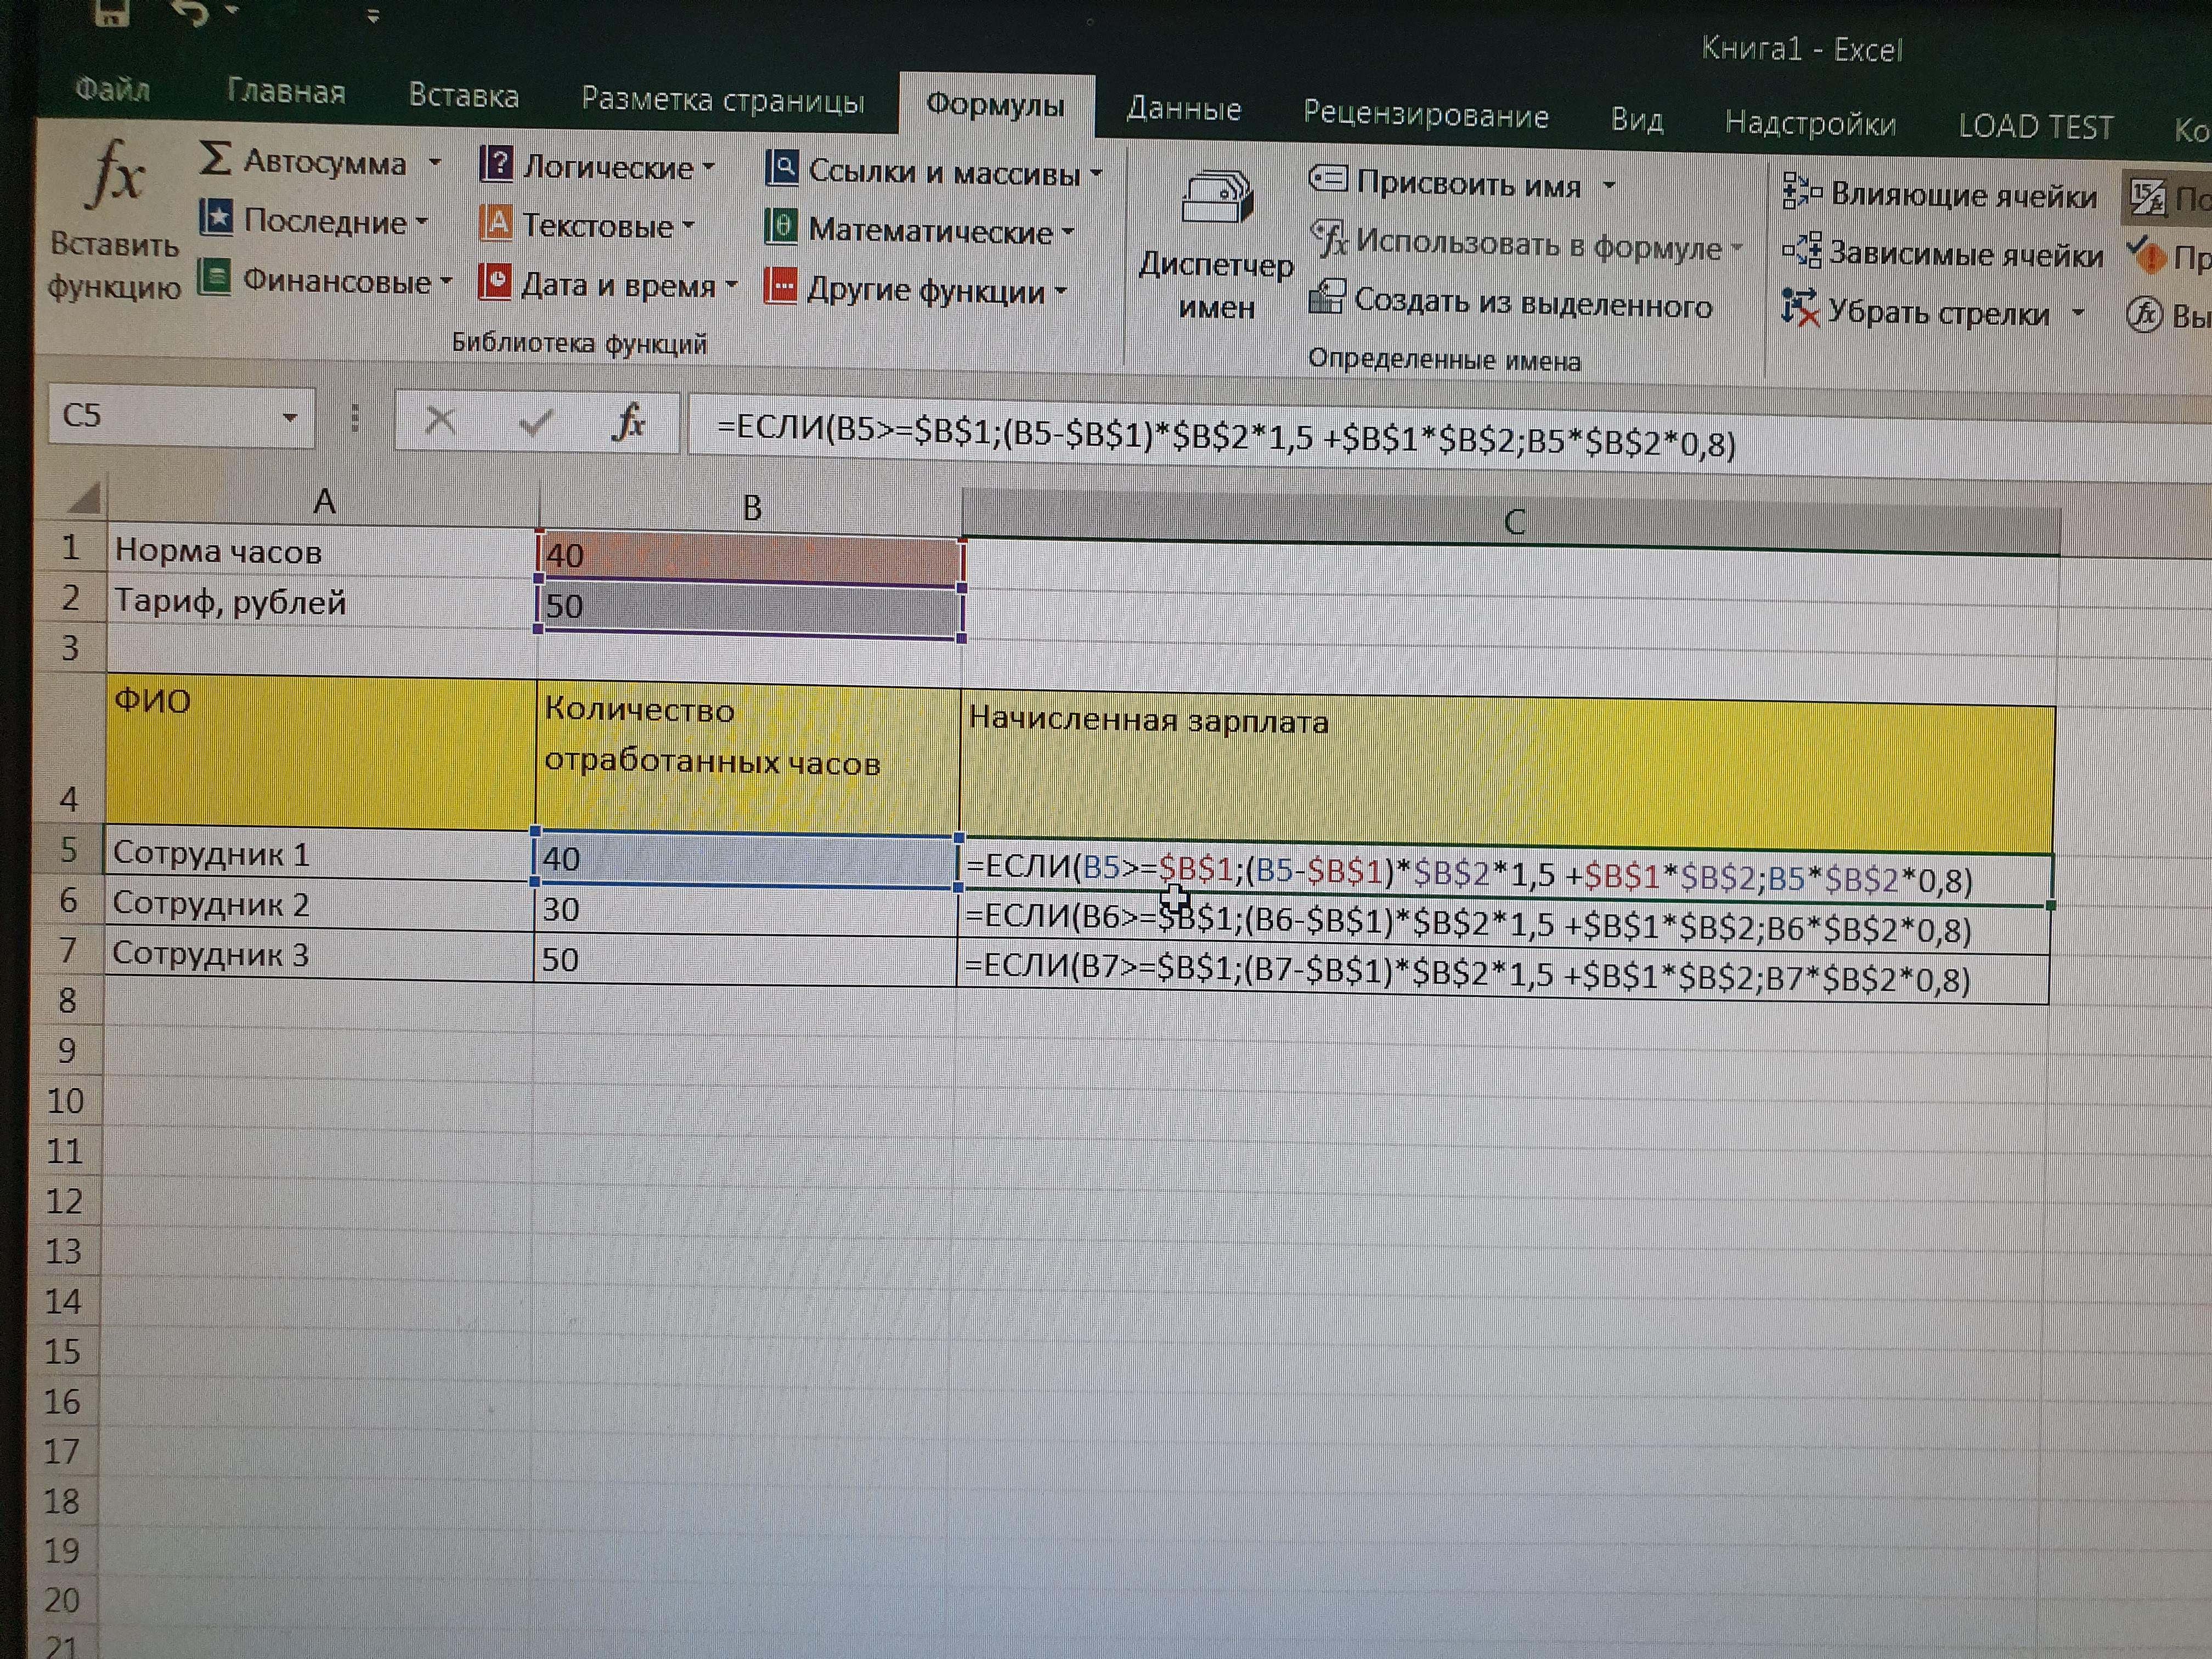This screenshot has height=1659, width=2212.
Task: Click the Save floppy disk icon
Action: tap(112, 12)
